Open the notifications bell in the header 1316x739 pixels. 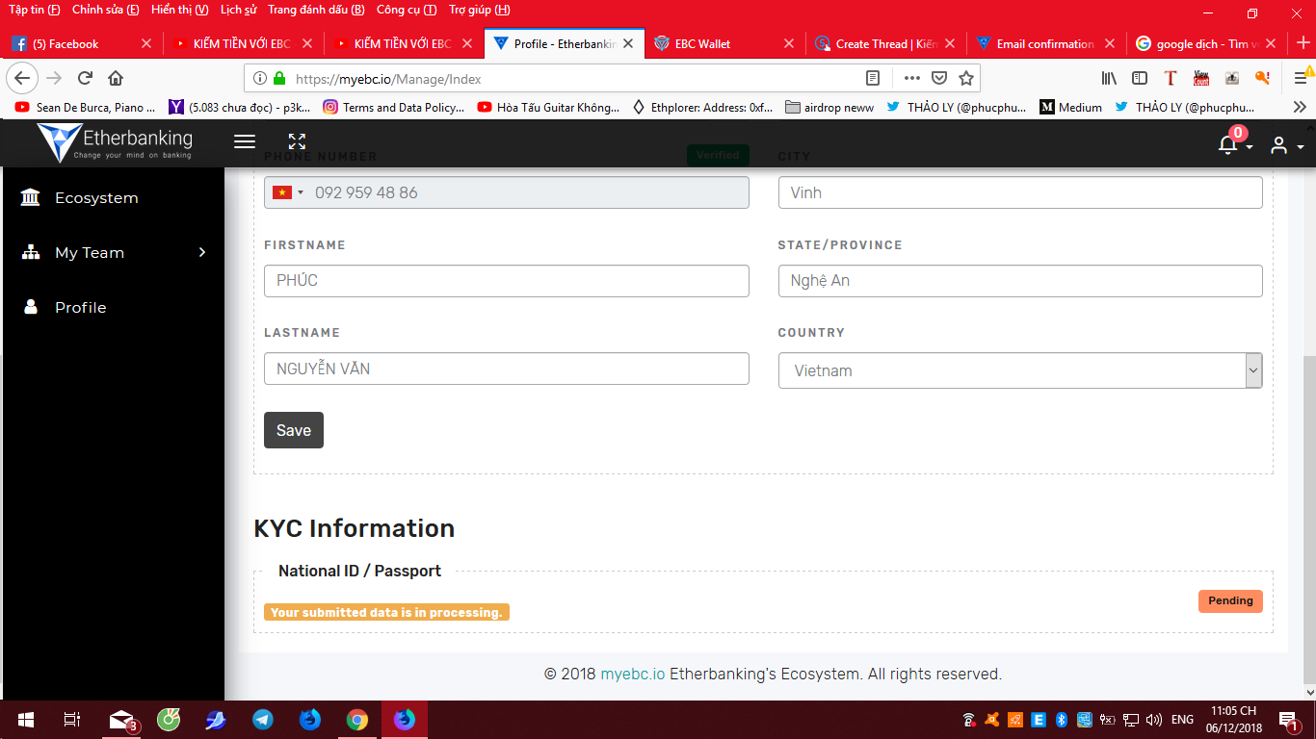coord(1228,144)
